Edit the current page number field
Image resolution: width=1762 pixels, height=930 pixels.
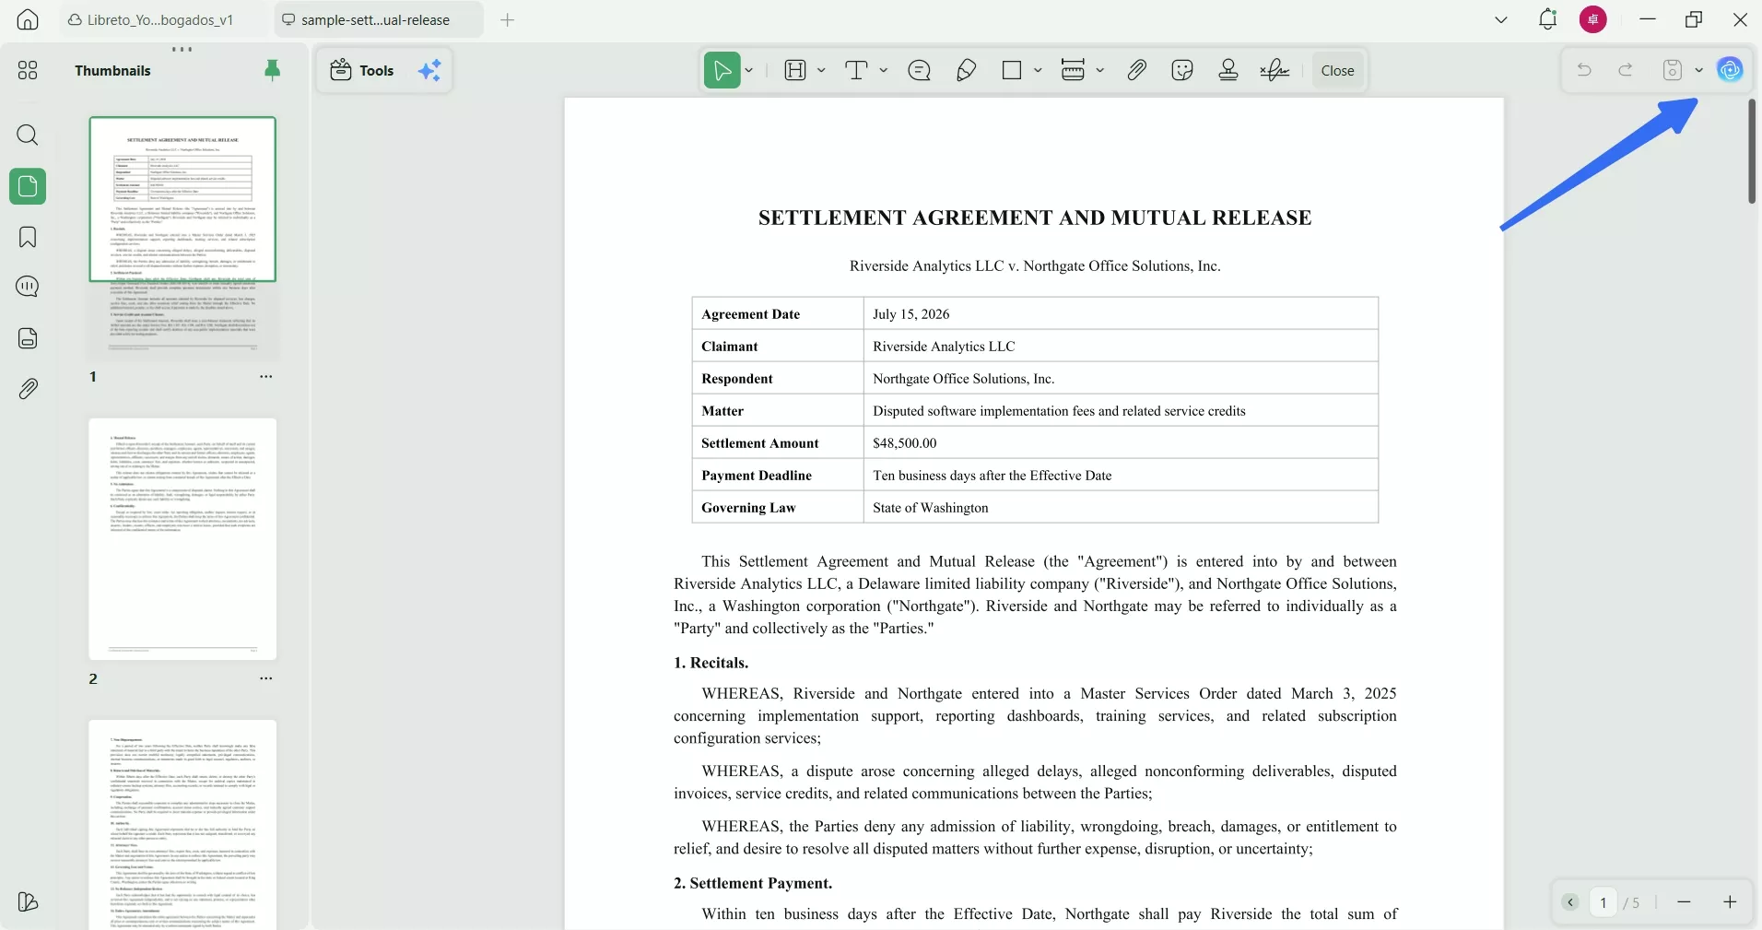pos(1603,902)
